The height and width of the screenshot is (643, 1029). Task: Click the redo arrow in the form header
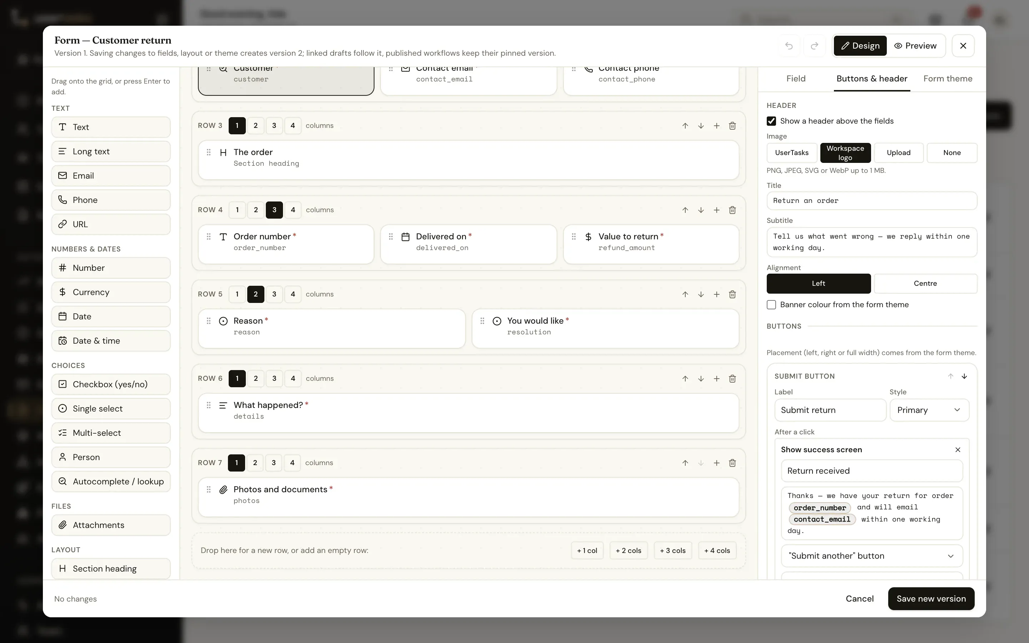coord(814,45)
